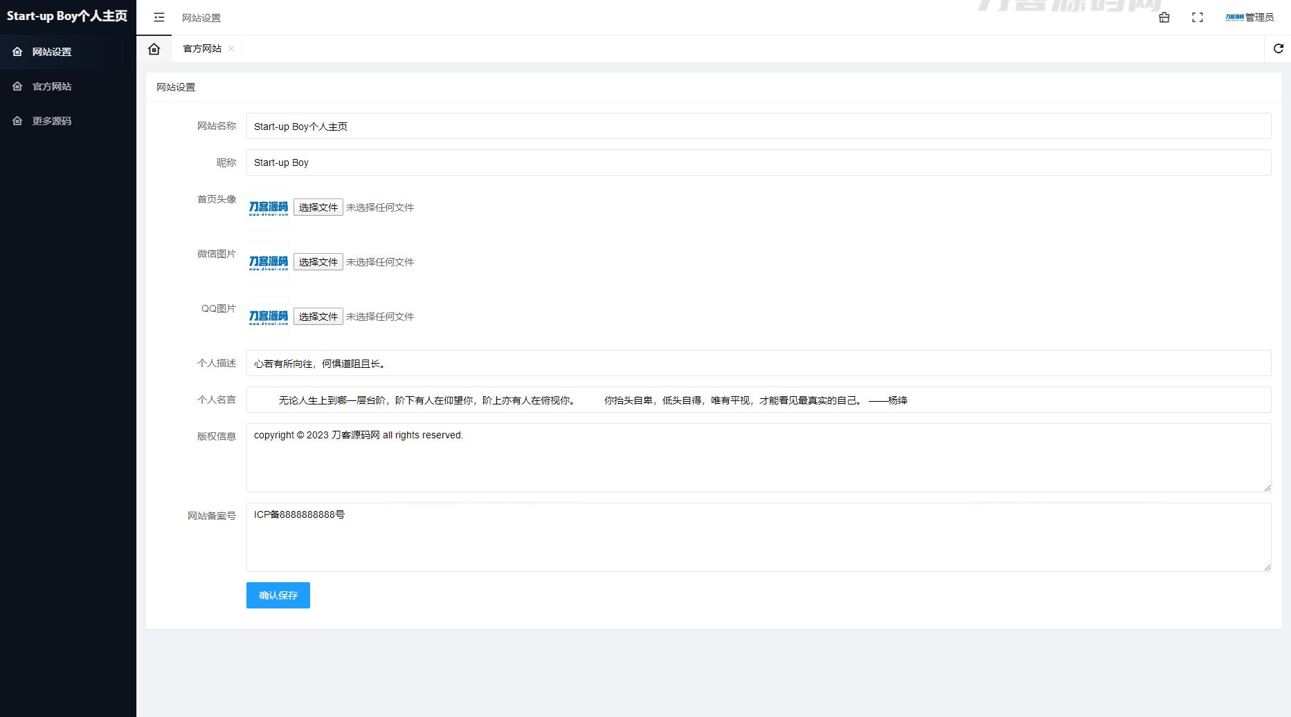Viewport: 1291px width, 717px height.
Task: Focus the 网站名称 input field
Action: 759,126
